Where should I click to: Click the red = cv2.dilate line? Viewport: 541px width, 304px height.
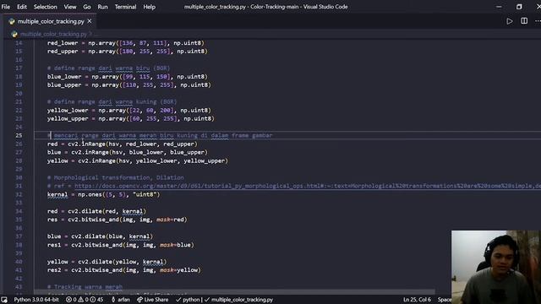click(96, 211)
